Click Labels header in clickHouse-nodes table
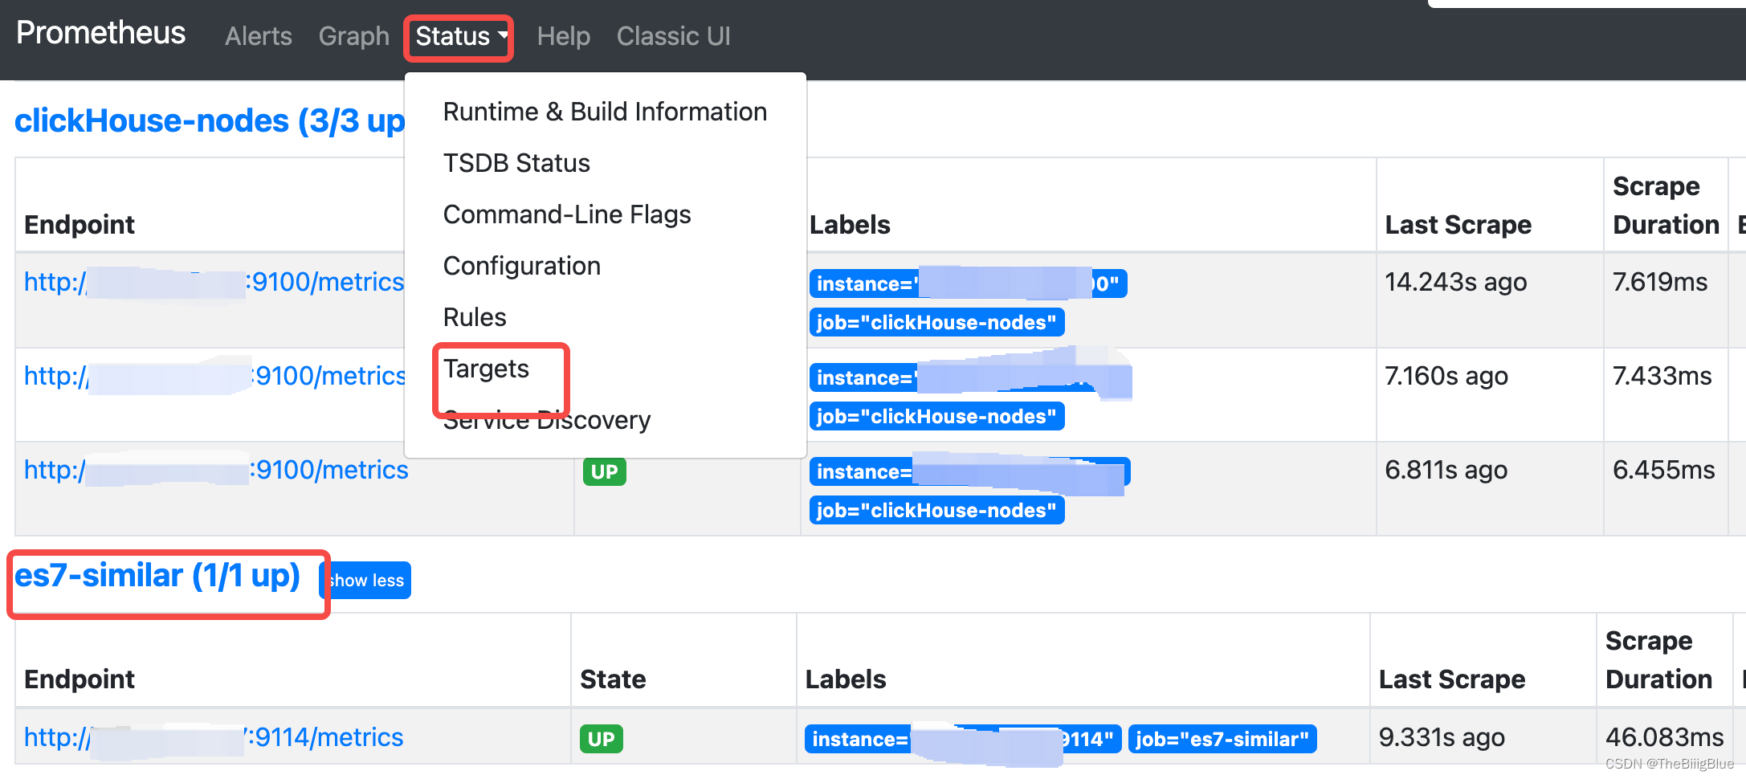The image size is (1746, 779). pyautogui.click(x=850, y=225)
